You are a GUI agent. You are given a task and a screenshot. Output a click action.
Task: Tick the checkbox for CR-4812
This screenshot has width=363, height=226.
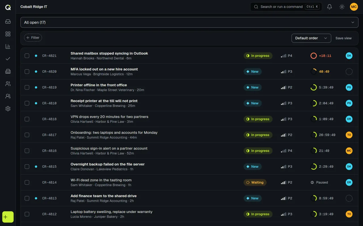click(27, 214)
